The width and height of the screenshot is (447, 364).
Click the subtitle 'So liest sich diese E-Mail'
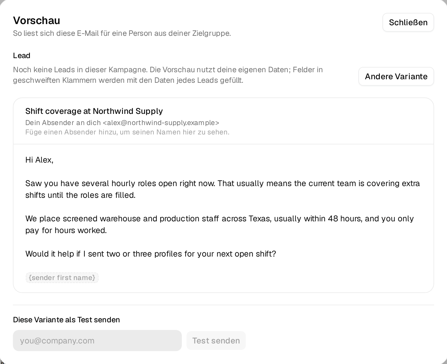(x=122, y=33)
